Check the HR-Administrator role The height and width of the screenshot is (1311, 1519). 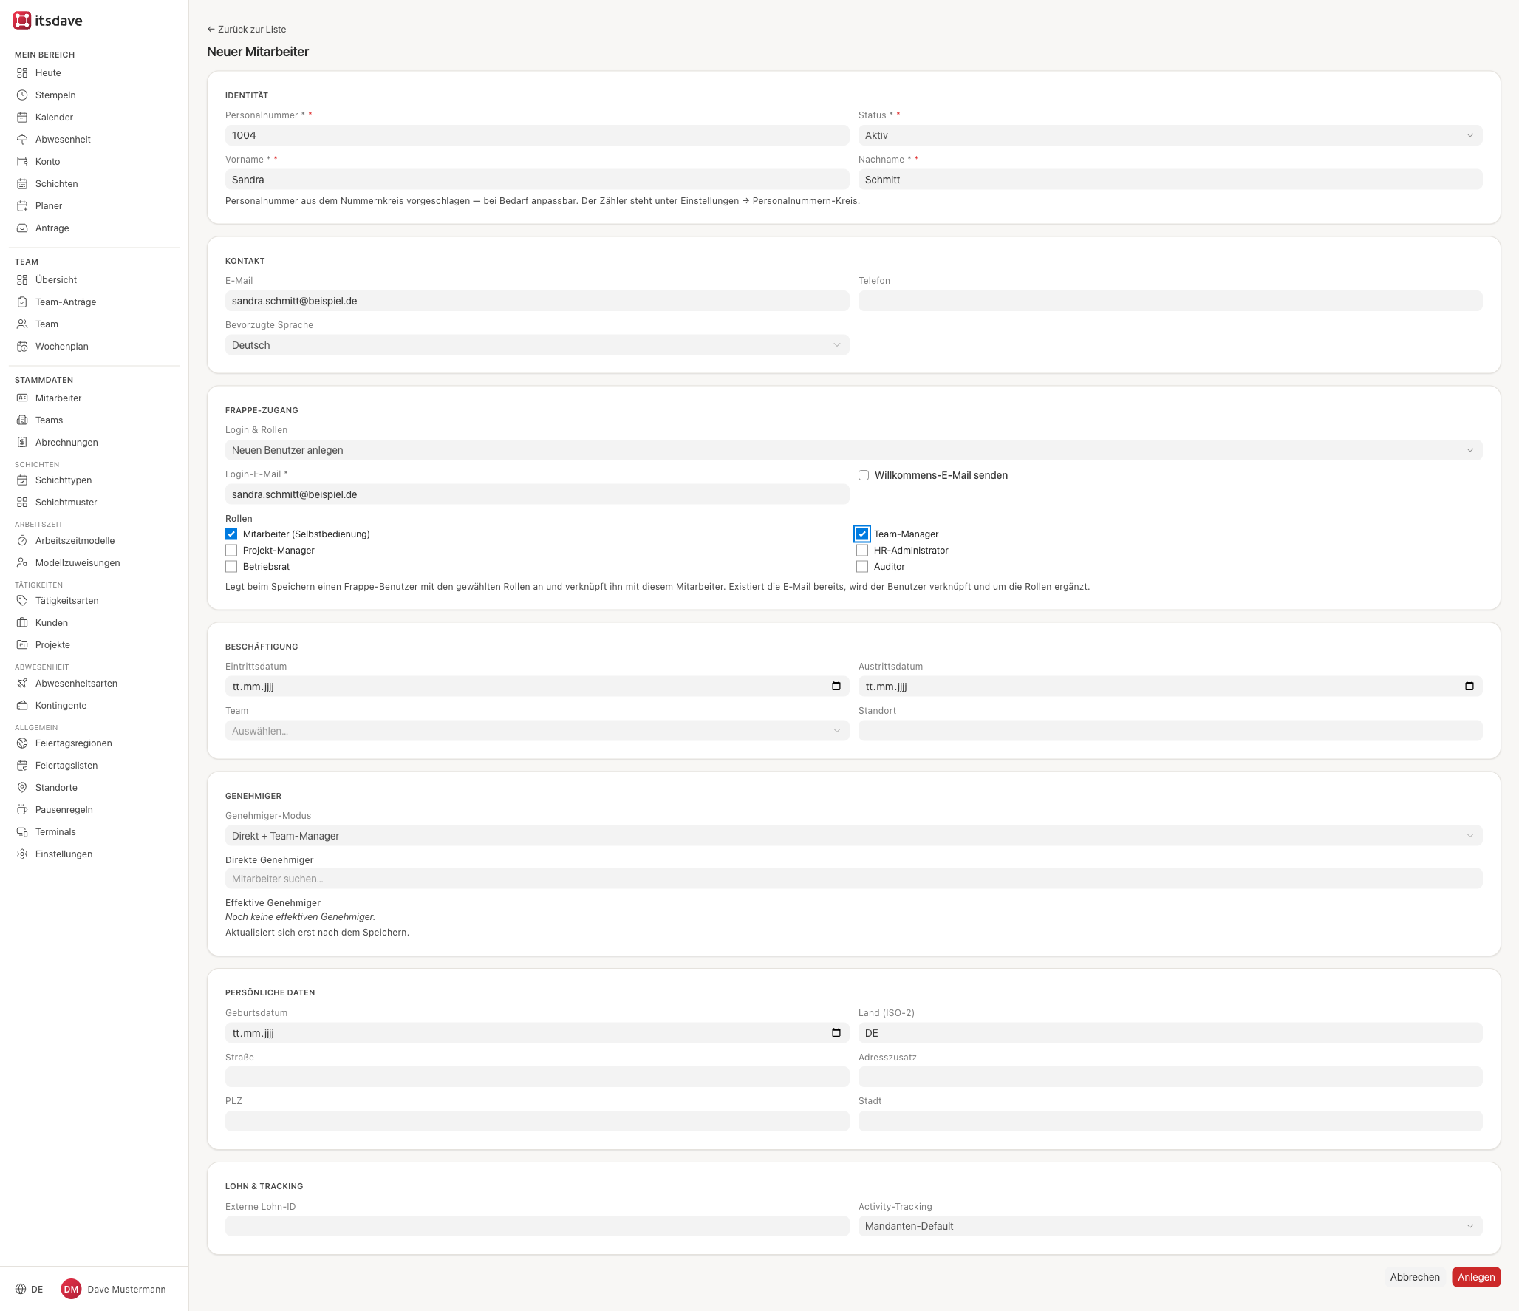pyautogui.click(x=862, y=551)
